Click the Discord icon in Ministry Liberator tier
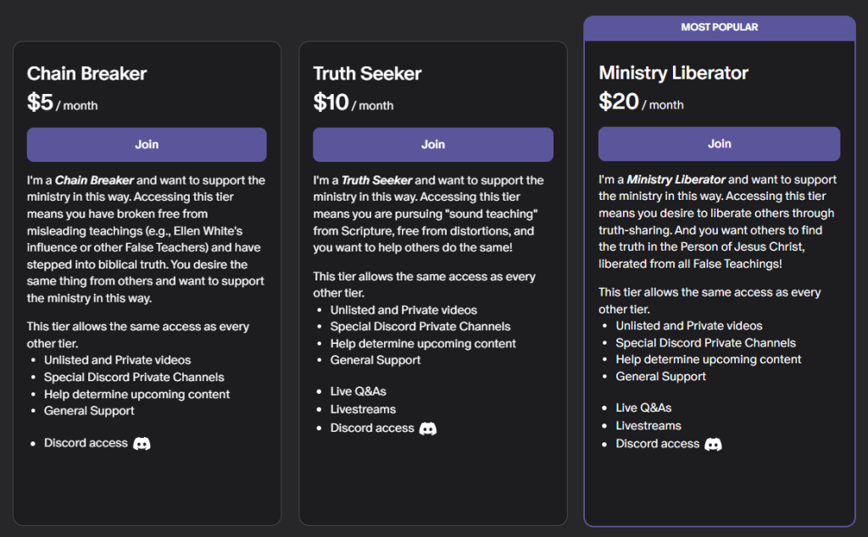 tap(714, 444)
